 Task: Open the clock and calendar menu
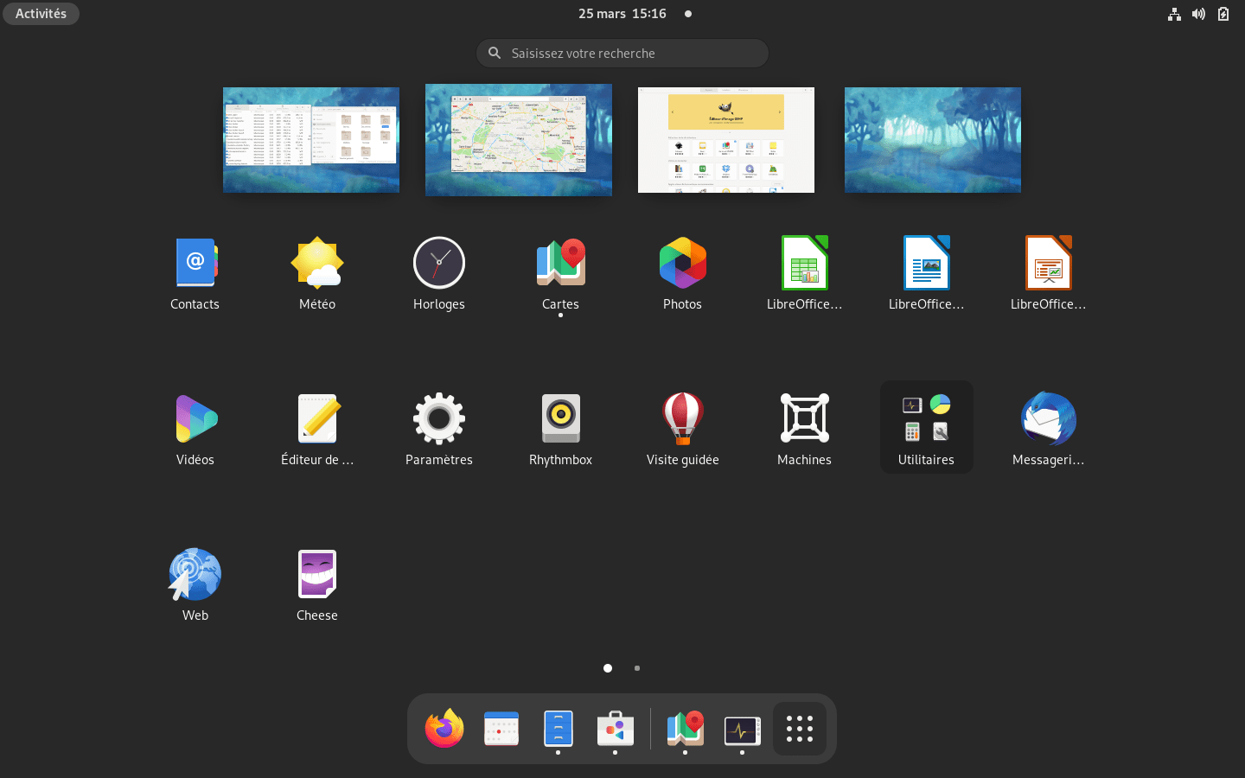coord(622,14)
